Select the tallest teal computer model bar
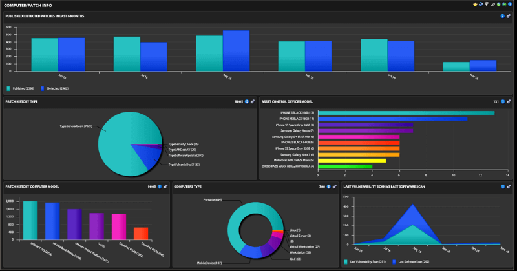This screenshot has width=517, height=271. point(30,220)
